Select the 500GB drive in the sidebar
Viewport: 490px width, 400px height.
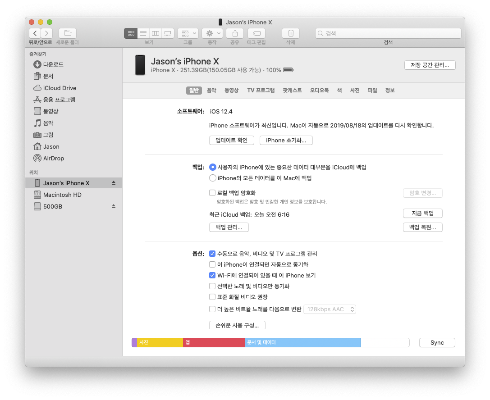pos(74,206)
